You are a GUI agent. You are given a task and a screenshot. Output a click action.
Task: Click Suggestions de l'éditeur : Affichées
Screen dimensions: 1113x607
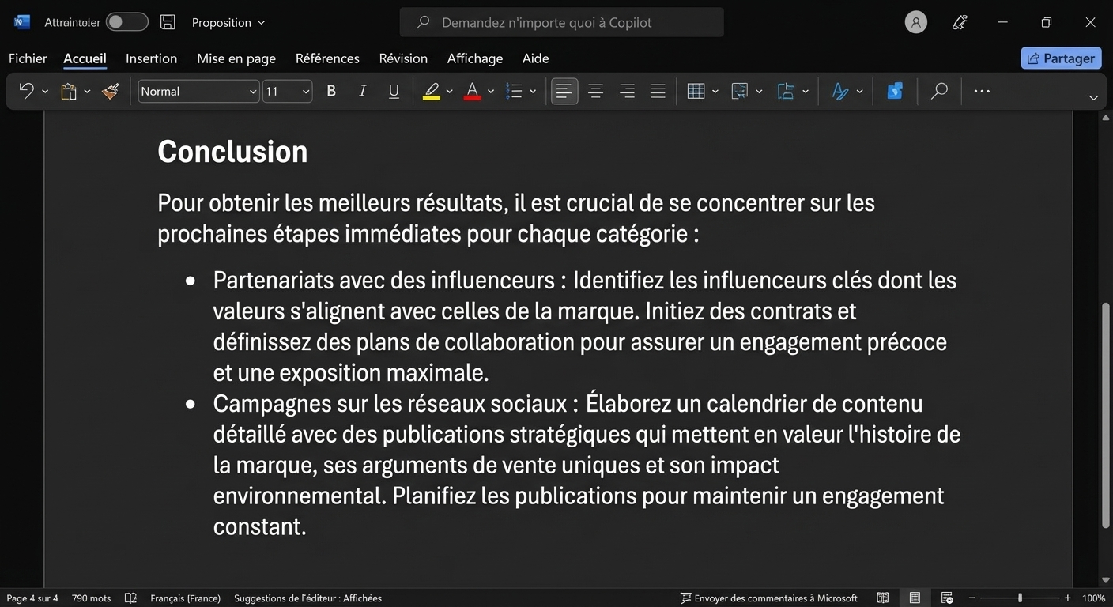pyautogui.click(x=307, y=598)
